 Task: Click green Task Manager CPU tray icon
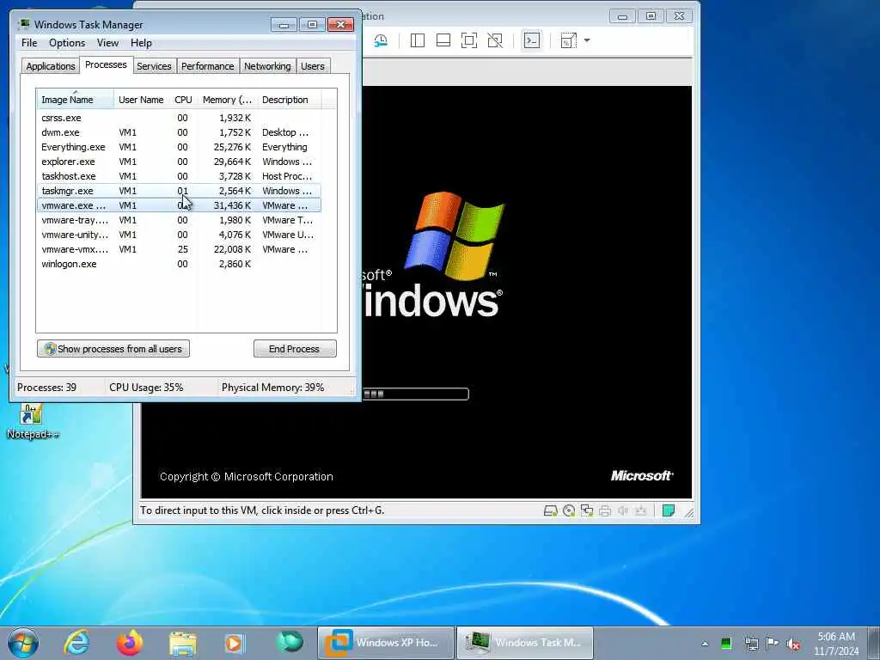[726, 644]
